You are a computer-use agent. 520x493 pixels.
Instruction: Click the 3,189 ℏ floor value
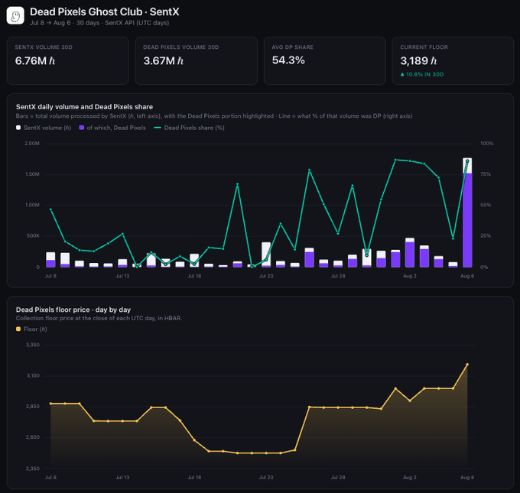[418, 60]
